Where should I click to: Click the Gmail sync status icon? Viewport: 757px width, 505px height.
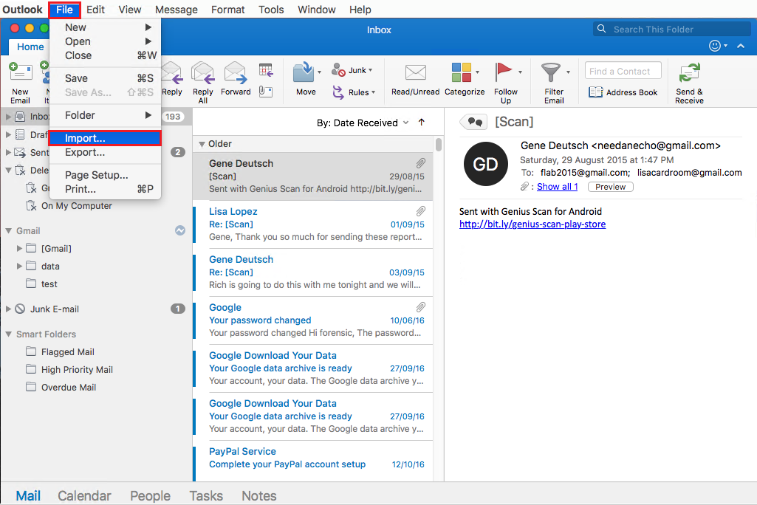pos(180,231)
